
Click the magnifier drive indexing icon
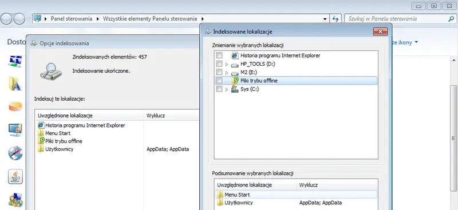51,72
